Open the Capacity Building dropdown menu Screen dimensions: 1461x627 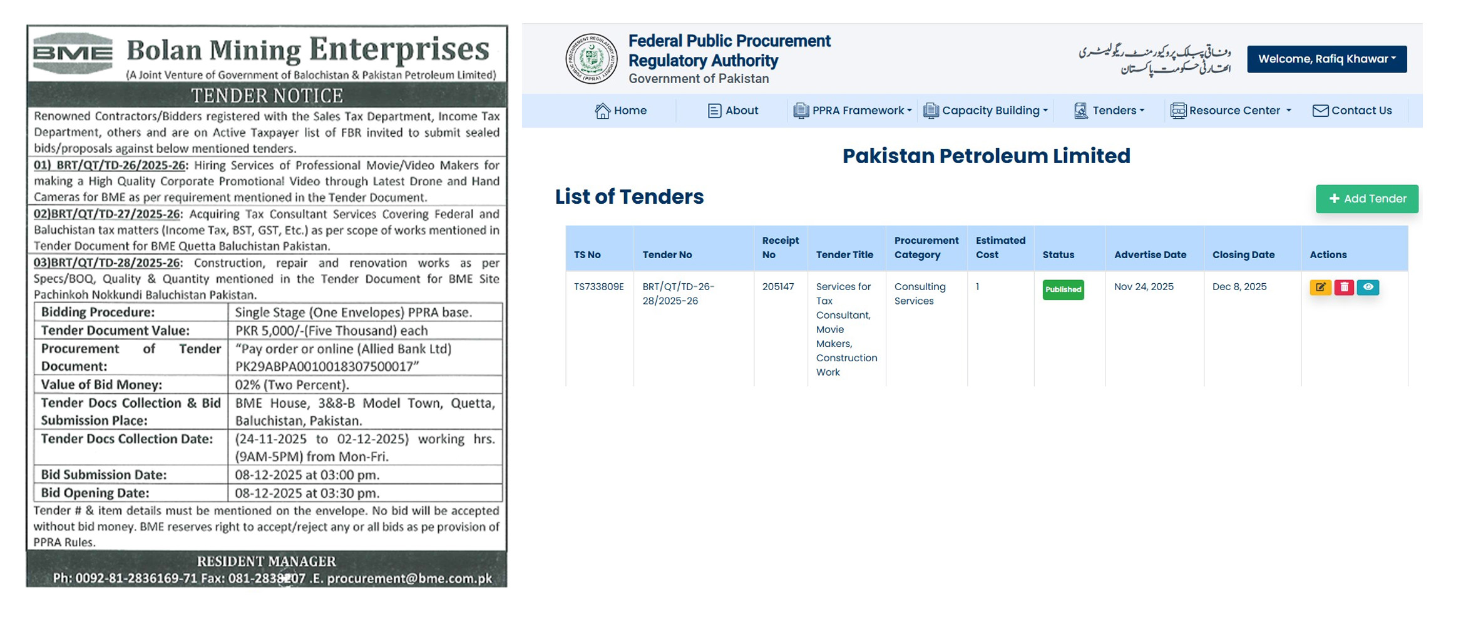point(994,111)
